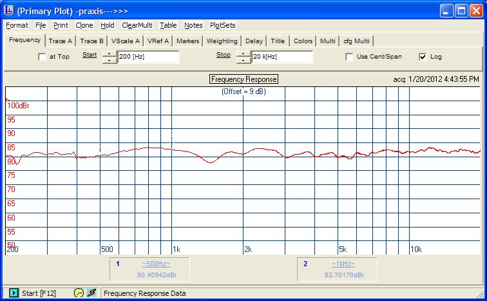Click the yellow clock icon in status bar
487x301 pixels.
(x=79, y=293)
